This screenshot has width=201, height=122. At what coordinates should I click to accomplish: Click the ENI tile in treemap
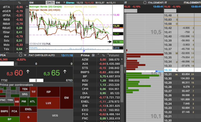click(x=66, y=98)
